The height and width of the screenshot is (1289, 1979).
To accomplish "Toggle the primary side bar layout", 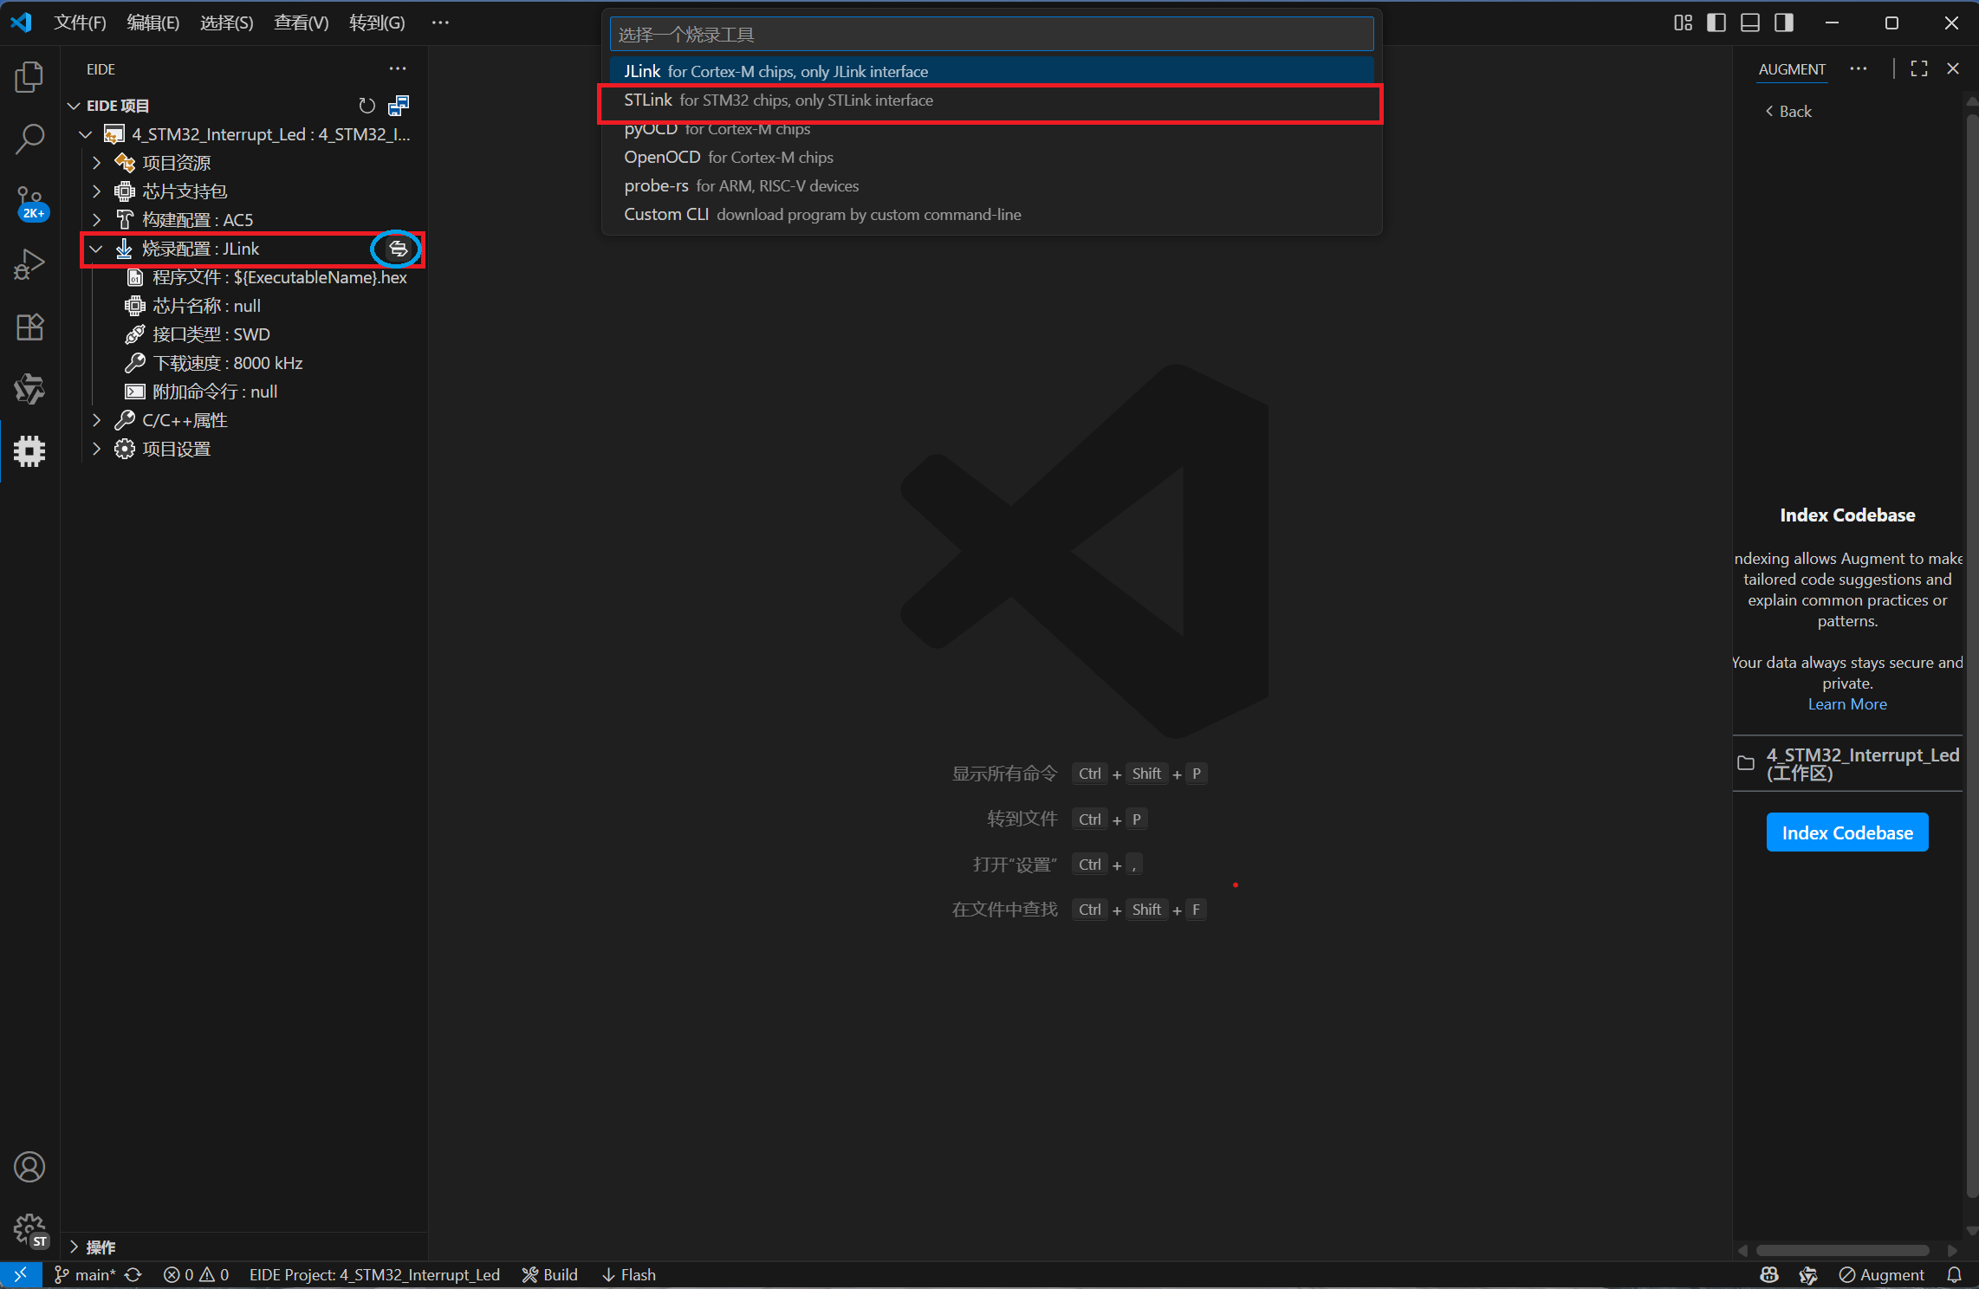I will pyautogui.click(x=1716, y=23).
